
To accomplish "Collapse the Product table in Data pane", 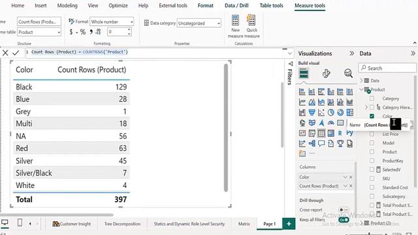I will pos(361,89).
